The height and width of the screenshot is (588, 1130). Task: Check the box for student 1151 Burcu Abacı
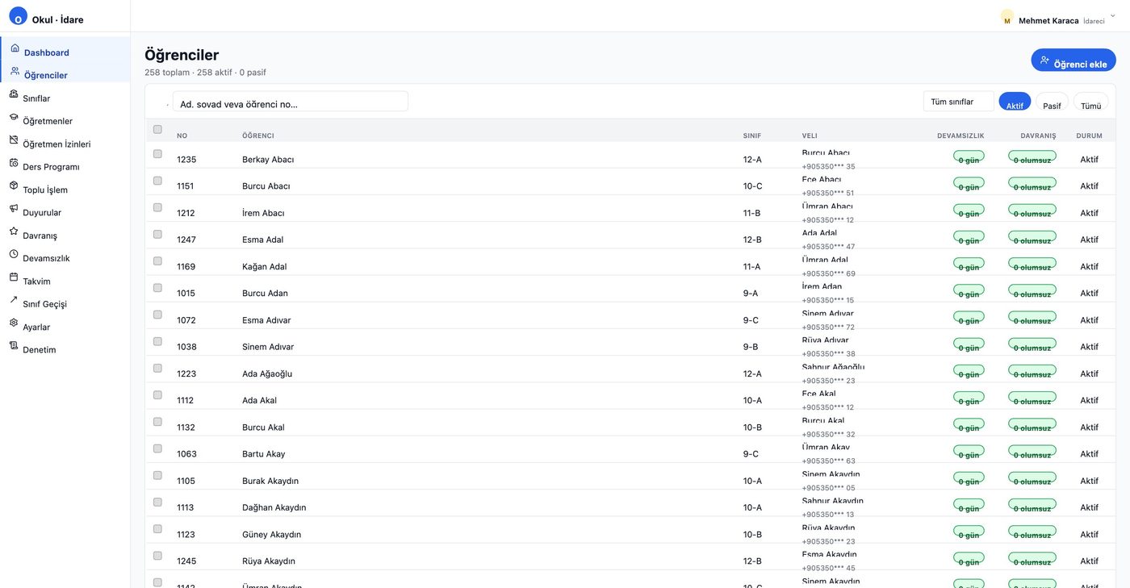click(157, 181)
